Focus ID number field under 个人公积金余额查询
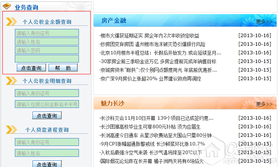The height and width of the screenshot is (167, 279). (47, 33)
